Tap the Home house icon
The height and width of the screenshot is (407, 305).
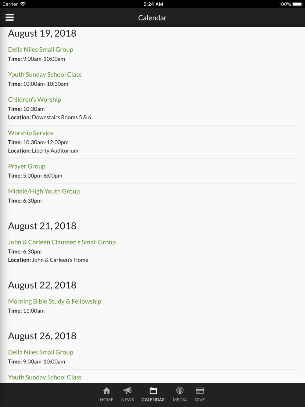tap(106, 391)
